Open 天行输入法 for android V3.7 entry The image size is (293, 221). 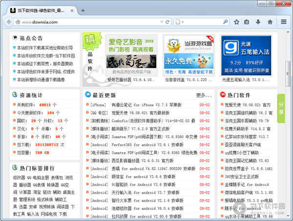tap(146, 192)
